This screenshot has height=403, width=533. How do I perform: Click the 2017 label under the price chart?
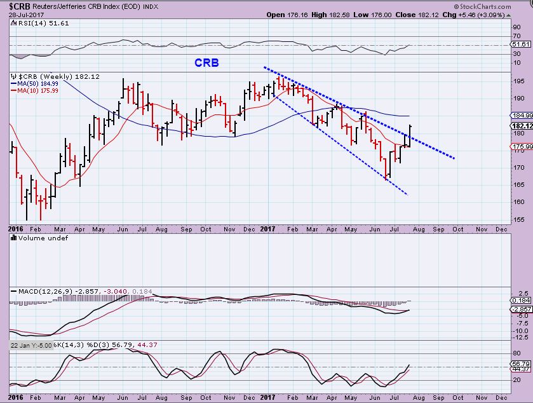point(267,229)
